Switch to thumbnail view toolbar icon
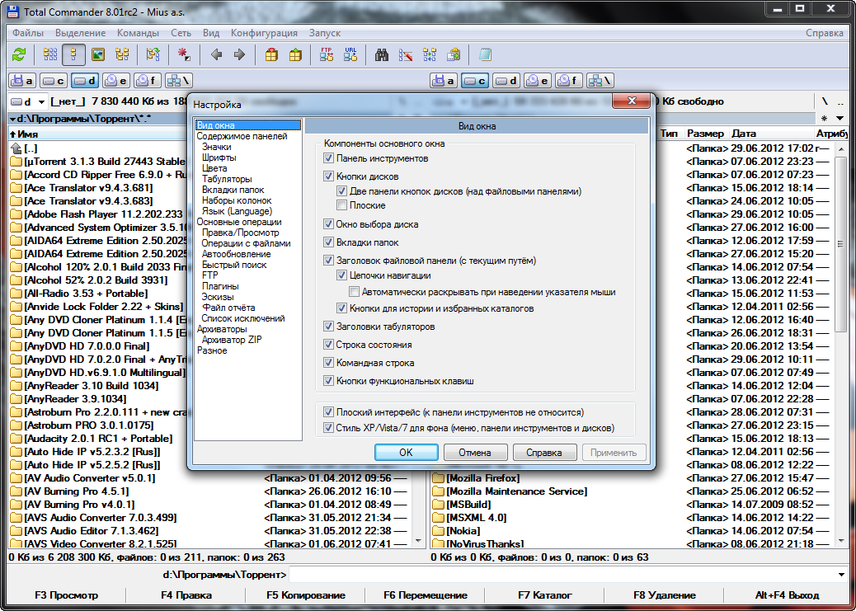This screenshot has height=611, width=856. pos(98,54)
